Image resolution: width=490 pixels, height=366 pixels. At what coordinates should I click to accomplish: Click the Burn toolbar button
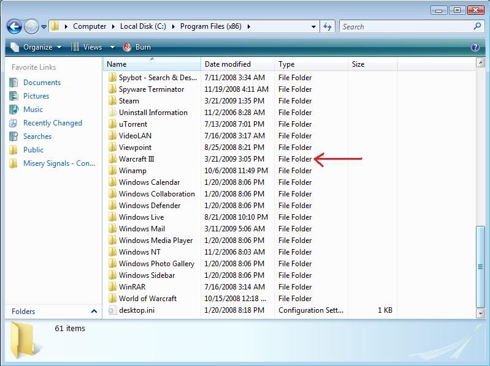[137, 47]
